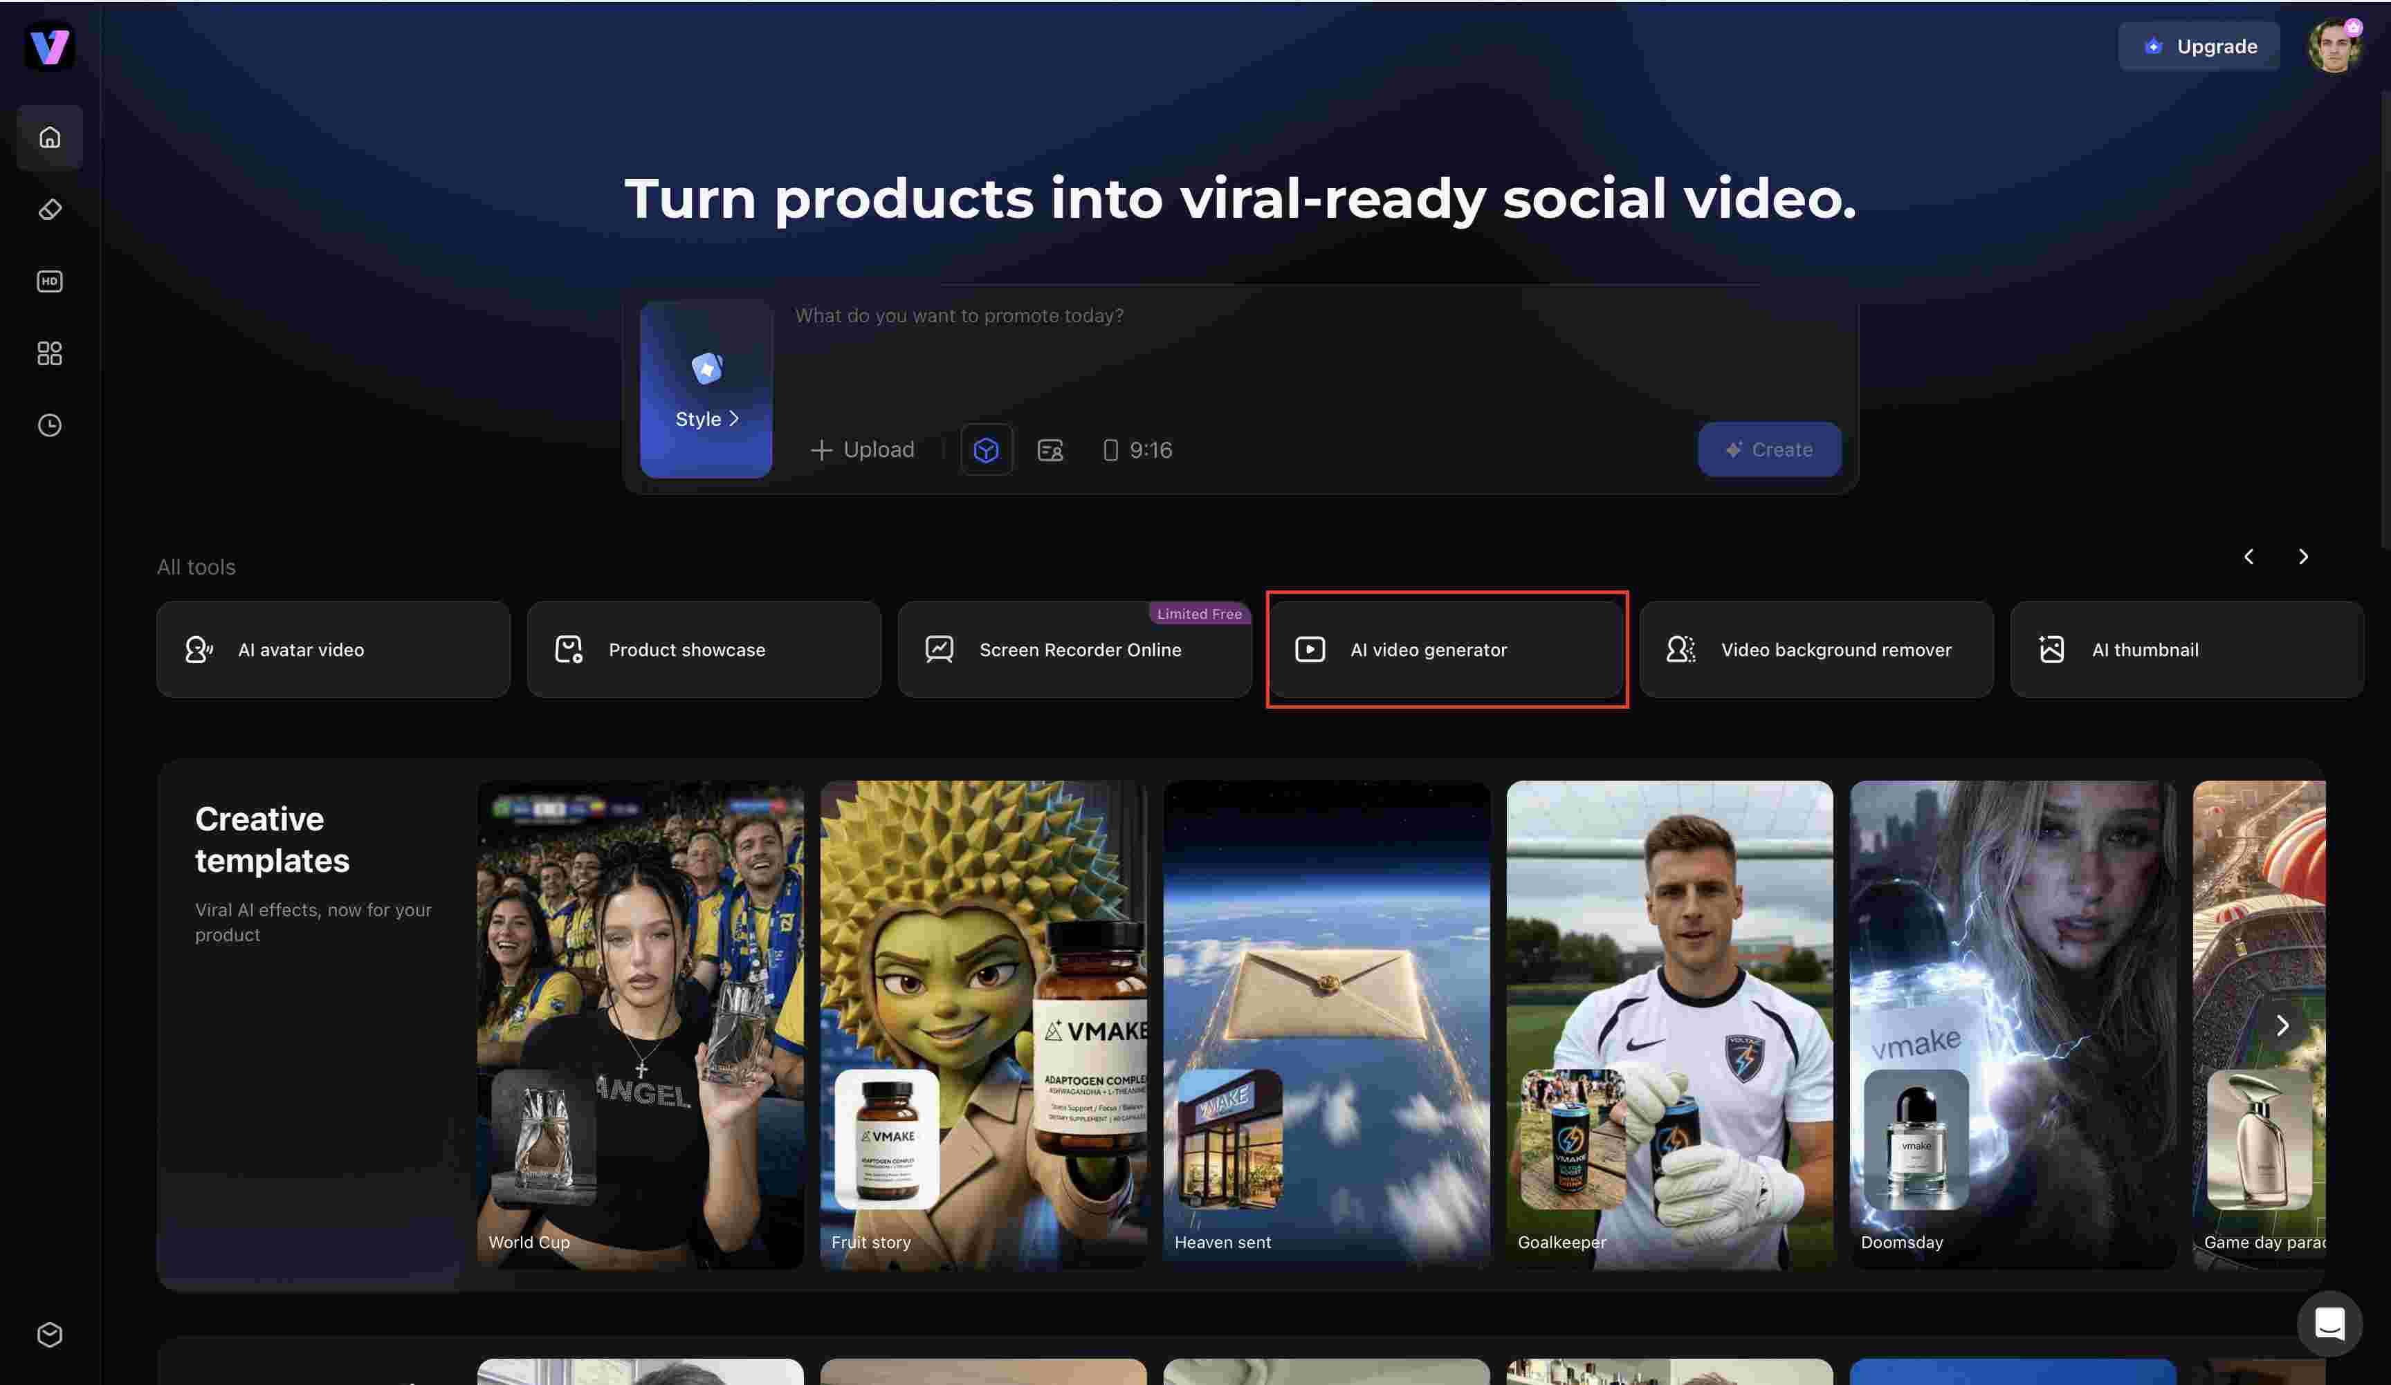Click the World Cup product inset image
2391x1385 pixels.
544,1139
